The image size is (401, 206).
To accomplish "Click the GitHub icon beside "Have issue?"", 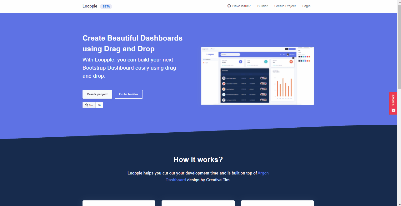I will (229, 6).
